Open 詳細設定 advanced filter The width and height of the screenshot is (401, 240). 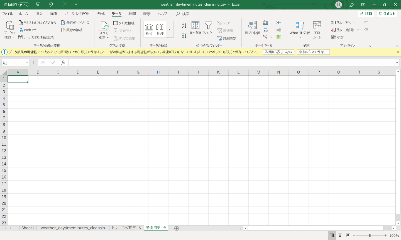point(227,39)
